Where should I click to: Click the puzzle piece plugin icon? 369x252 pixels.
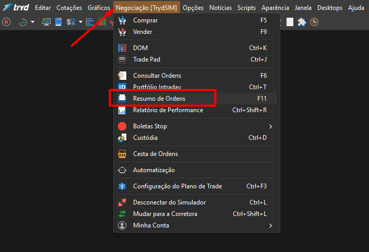click(302, 22)
